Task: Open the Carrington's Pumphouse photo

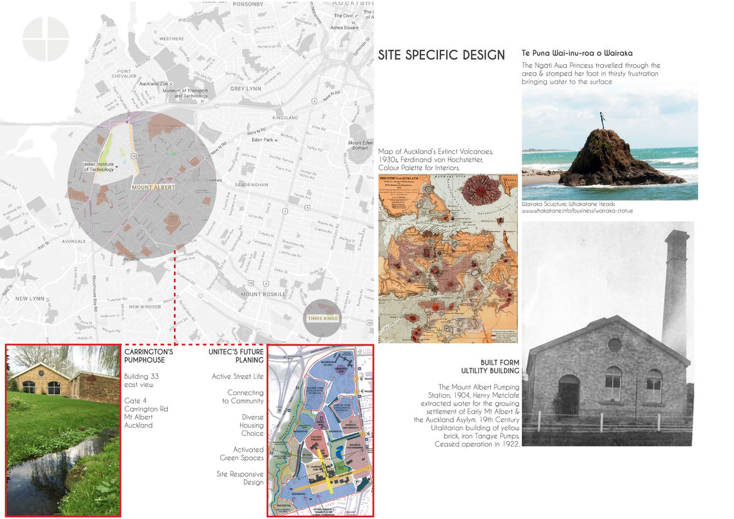Action: click(x=63, y=430)
